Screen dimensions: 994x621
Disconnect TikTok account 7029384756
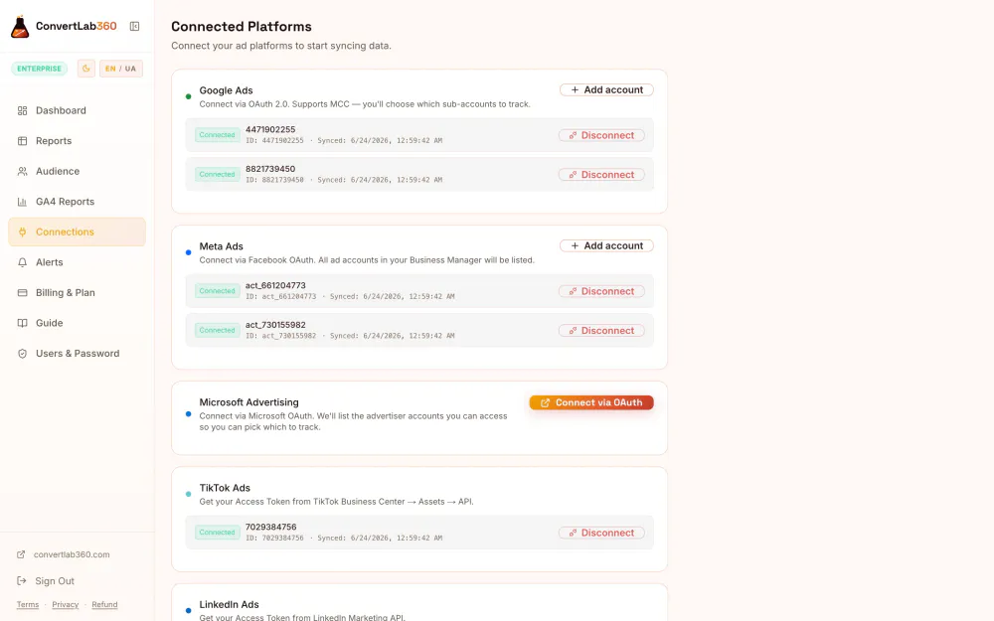point(601,533)
